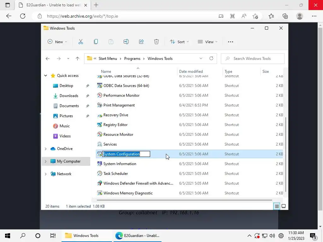Click the Delete trash icon
323x242 pixels.
coord(156,42)
